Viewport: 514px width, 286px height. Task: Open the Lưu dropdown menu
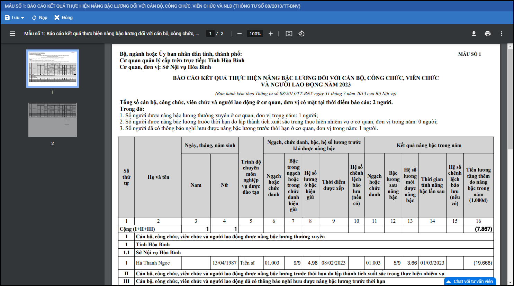[x=15, y=18]
